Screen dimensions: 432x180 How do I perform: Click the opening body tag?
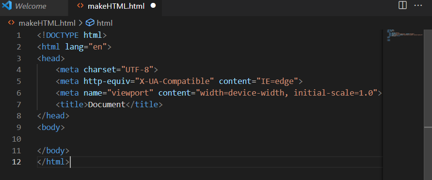tap(51, 127)
